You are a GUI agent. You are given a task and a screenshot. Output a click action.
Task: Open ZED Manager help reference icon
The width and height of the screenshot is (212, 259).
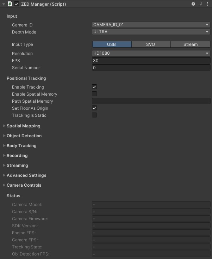click(x=193, y=4)
